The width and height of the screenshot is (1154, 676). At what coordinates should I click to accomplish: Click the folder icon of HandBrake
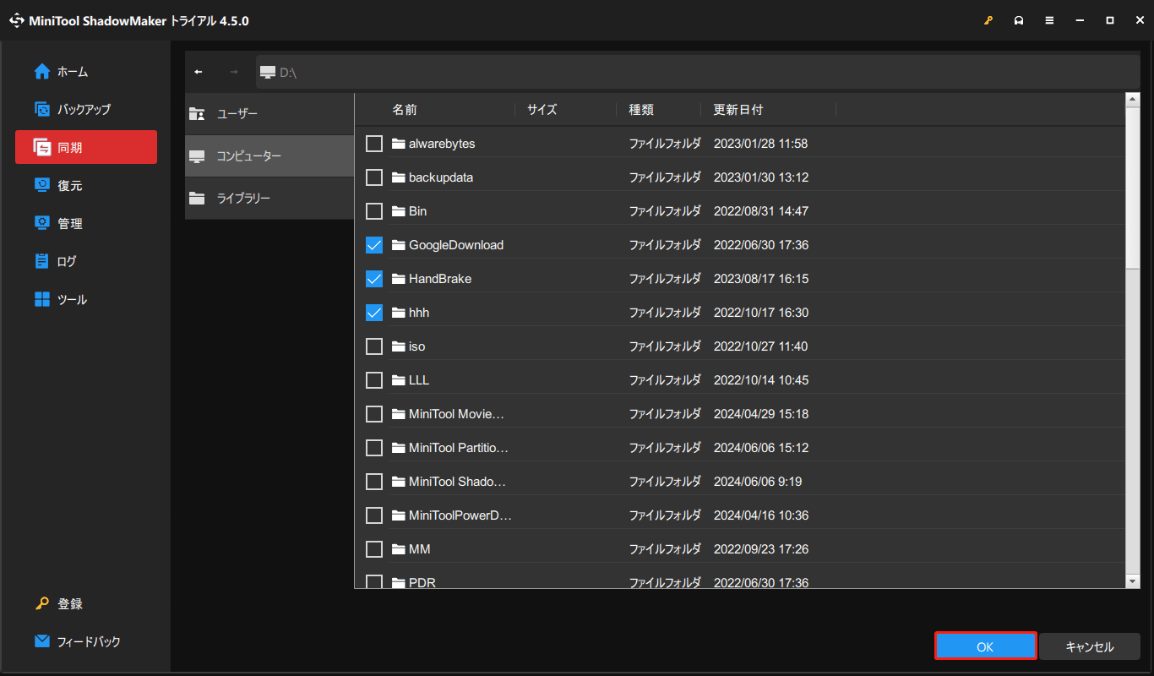pos(399,279)
